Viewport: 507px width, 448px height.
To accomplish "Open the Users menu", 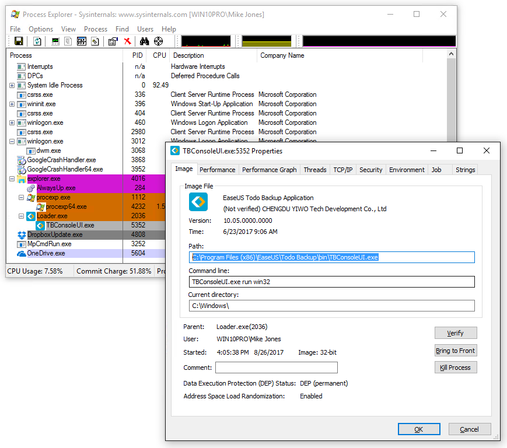I will pyautogui.click(x=145, y=29).
